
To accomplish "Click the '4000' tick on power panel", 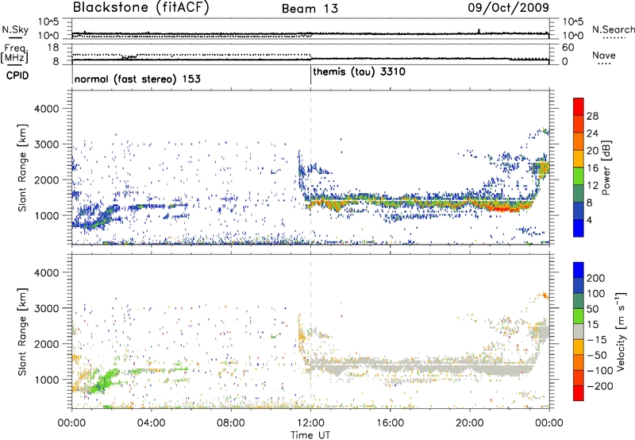I will click(46, 109).
